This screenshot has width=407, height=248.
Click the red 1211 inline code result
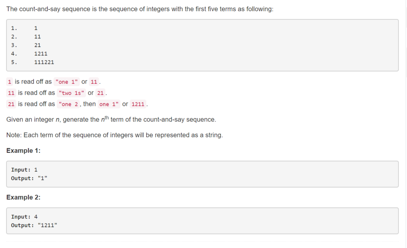click(x=138, y=104)
